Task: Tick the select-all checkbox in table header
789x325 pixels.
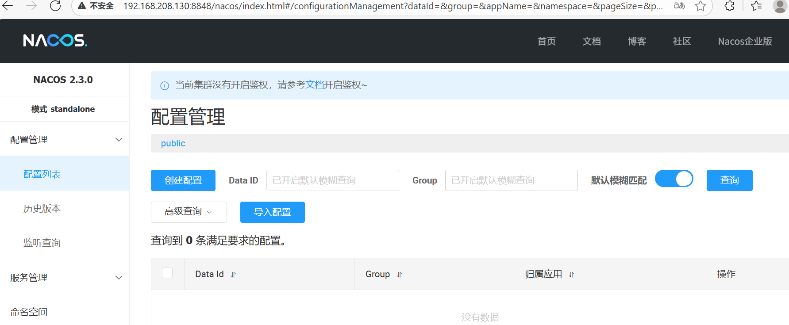Action: coord(167,273)
